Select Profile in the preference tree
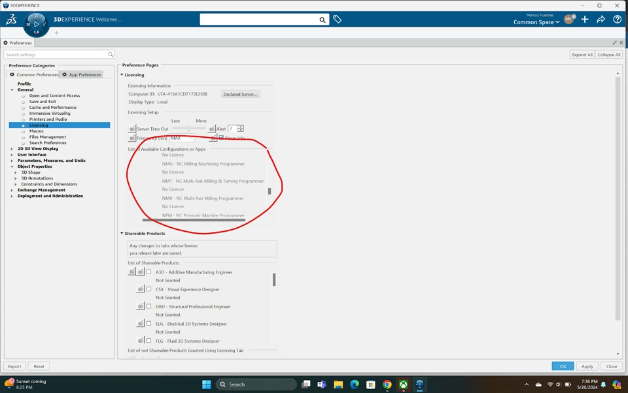628x393 pixels. pos(24,84)
